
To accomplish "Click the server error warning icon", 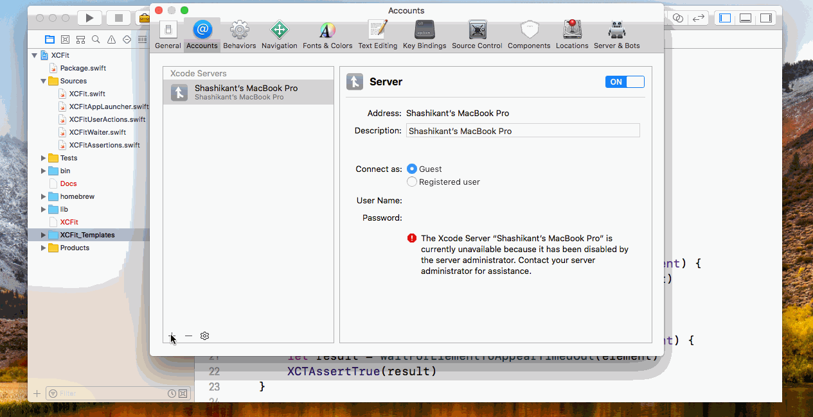I will pyautogui.click(x=412, y=238).
